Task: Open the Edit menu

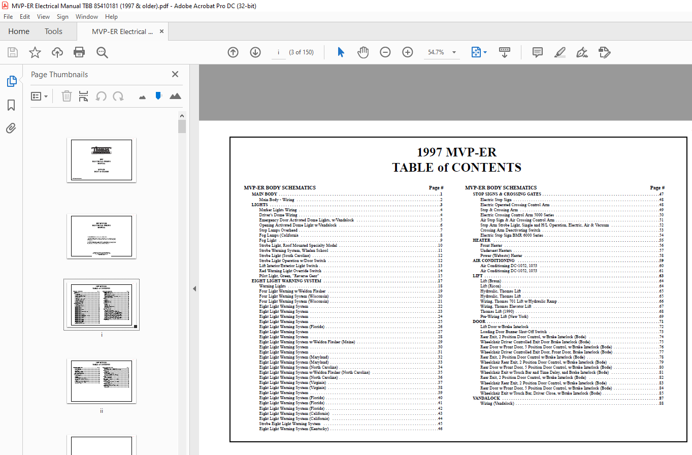Action: click(25, 17)
